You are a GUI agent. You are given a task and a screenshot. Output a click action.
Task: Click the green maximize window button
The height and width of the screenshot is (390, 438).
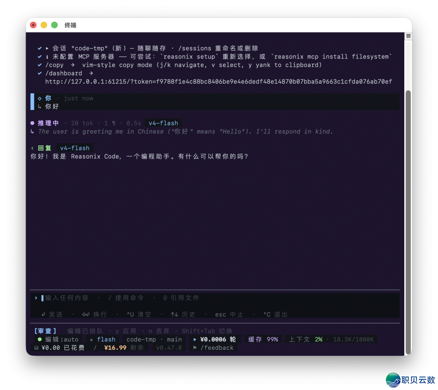click(x=54, y=25)
